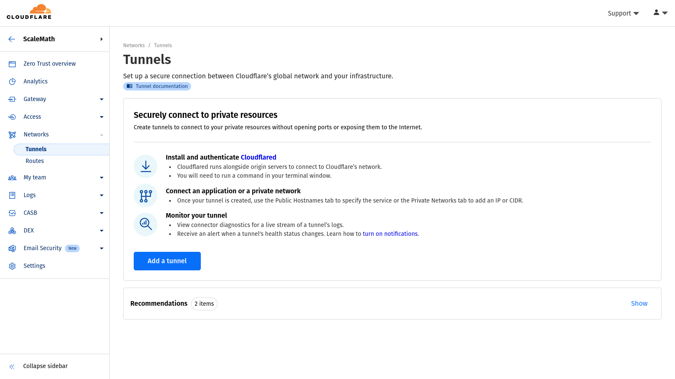Click the download icon for Install Cloudflared
675x379 pixels.
point(146,166)
